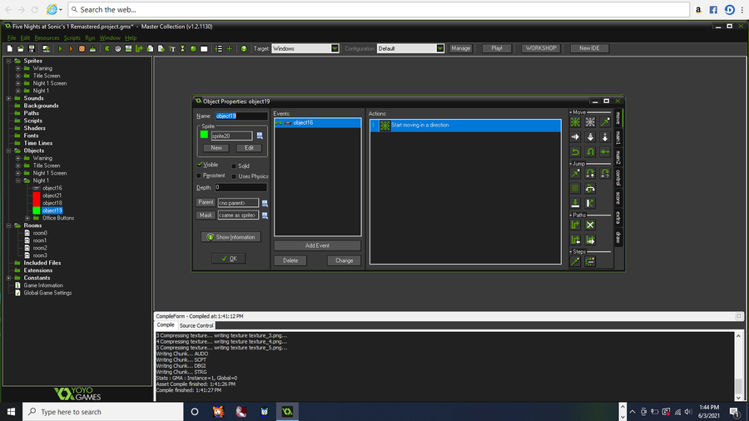The width and height of the screenshot is (749, 421).
Task: Select the Jump to Position action icon
Action: [575, 173]
